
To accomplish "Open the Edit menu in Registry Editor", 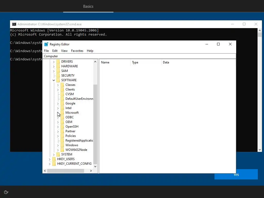I will point(55,51).
